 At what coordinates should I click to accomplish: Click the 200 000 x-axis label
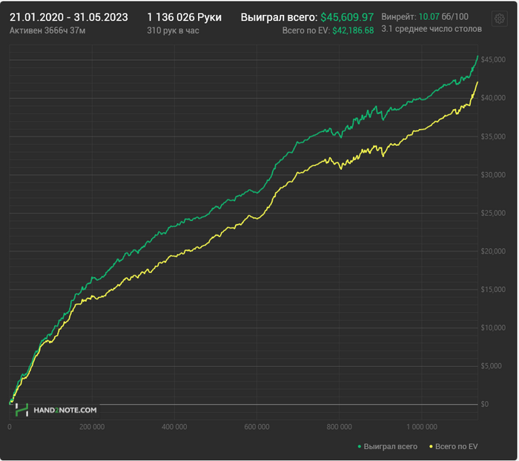pyautogui.click(x=92, y=427)
